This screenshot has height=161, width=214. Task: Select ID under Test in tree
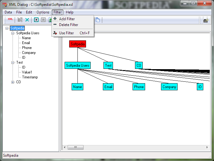tap(24, 67)
